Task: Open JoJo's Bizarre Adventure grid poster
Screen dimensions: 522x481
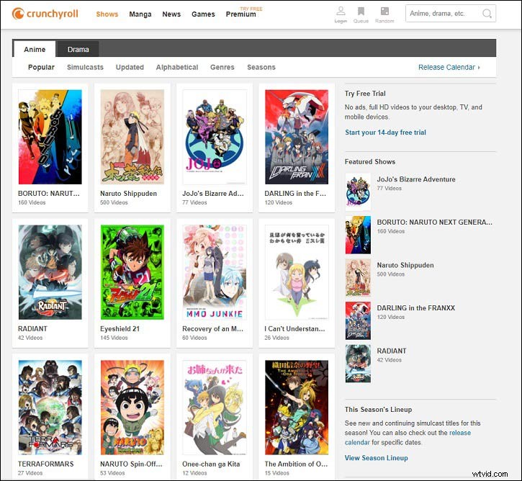Action: coord(215,137)
